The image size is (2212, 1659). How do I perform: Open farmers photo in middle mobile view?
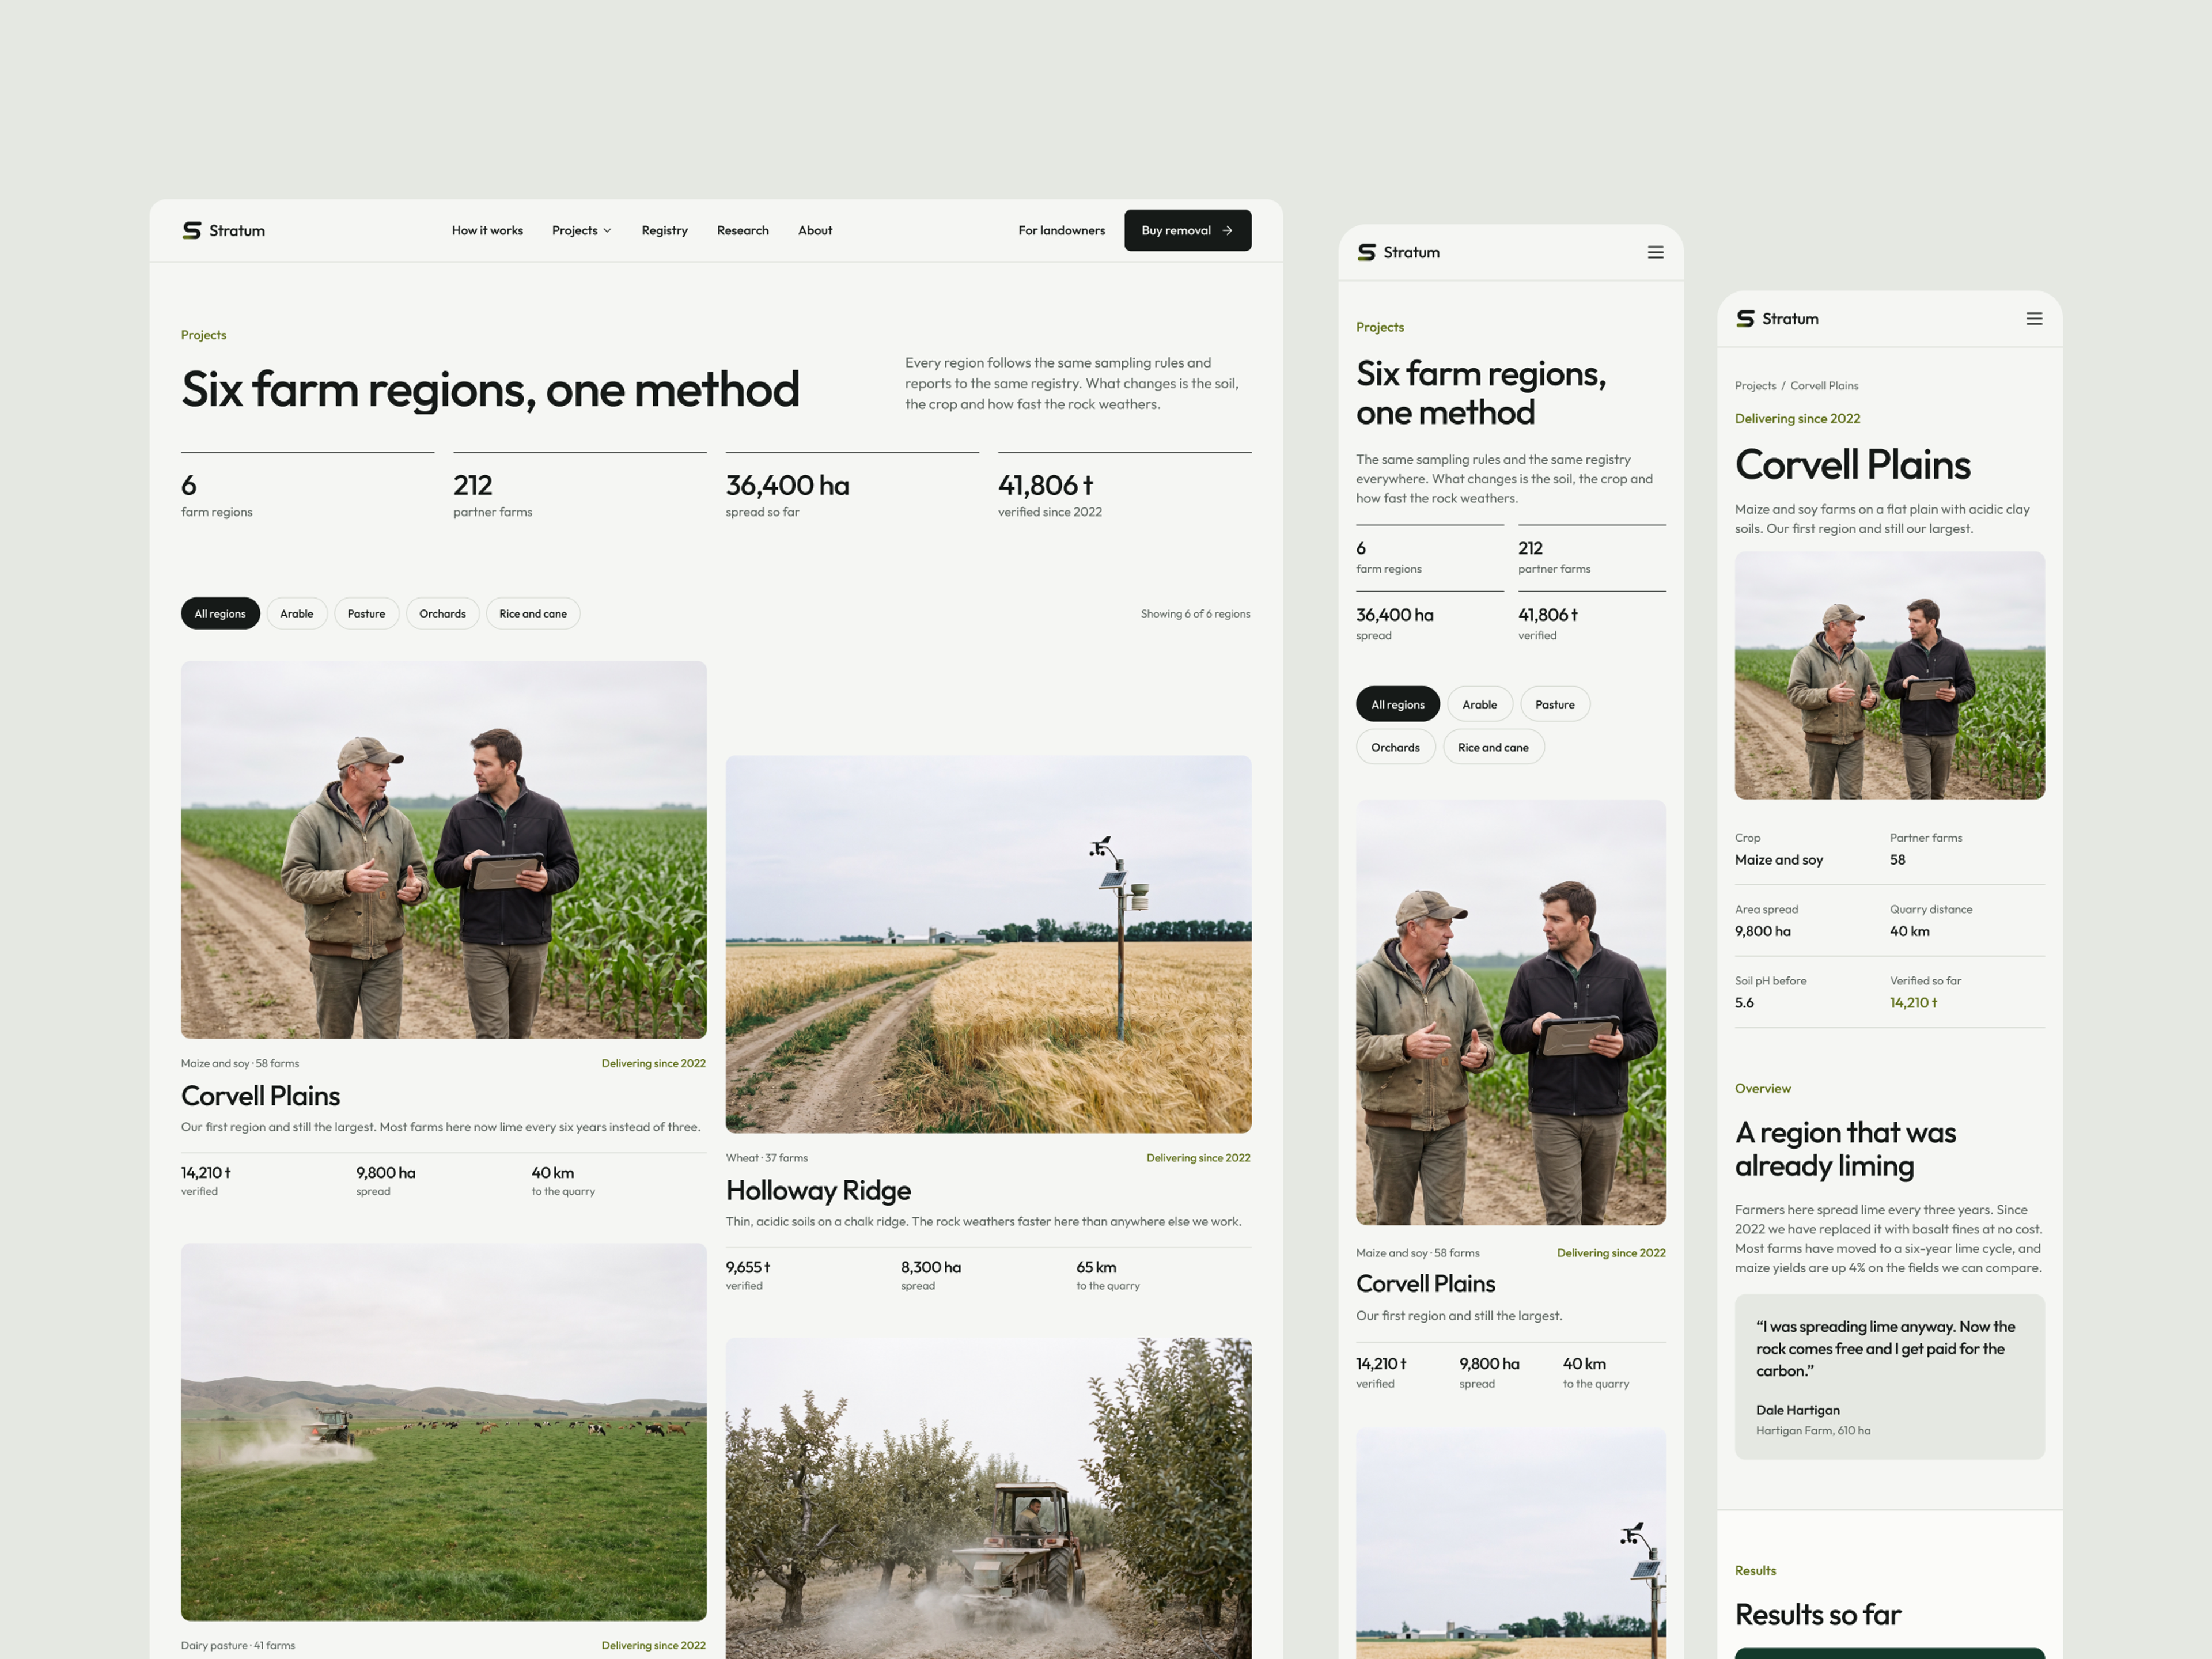(1511, 1013)
